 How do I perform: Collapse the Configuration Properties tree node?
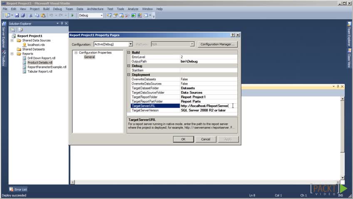(x=76, y=52)
